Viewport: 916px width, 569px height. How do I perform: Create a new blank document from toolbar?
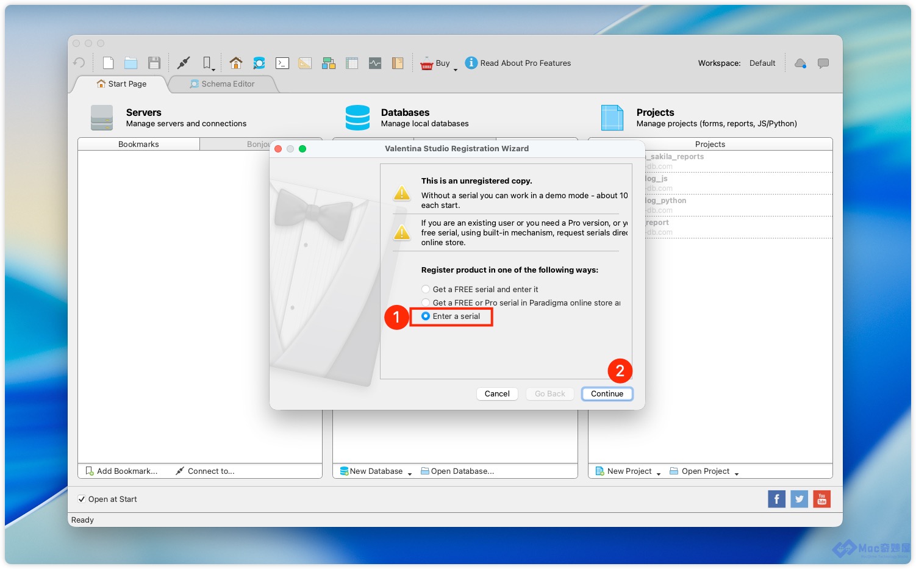click(109, 63)
